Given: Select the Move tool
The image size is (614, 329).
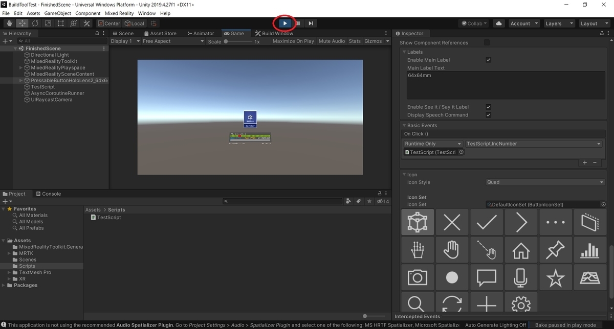Looking at the screenshot, I should (23, 24).
